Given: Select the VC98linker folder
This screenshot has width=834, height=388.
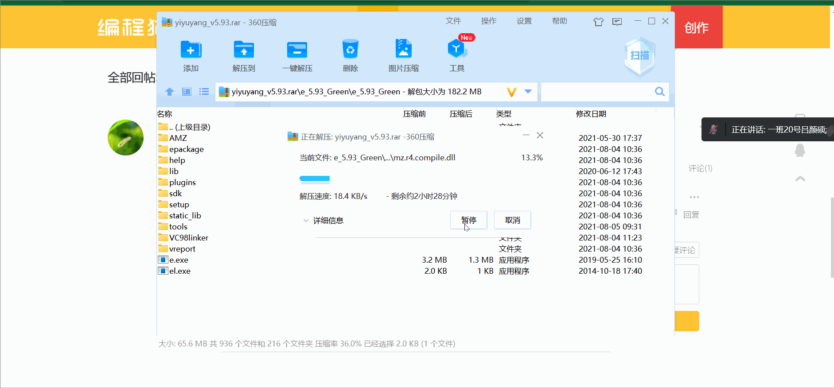Looking at the screenshot, I should (x=183, y=237).
